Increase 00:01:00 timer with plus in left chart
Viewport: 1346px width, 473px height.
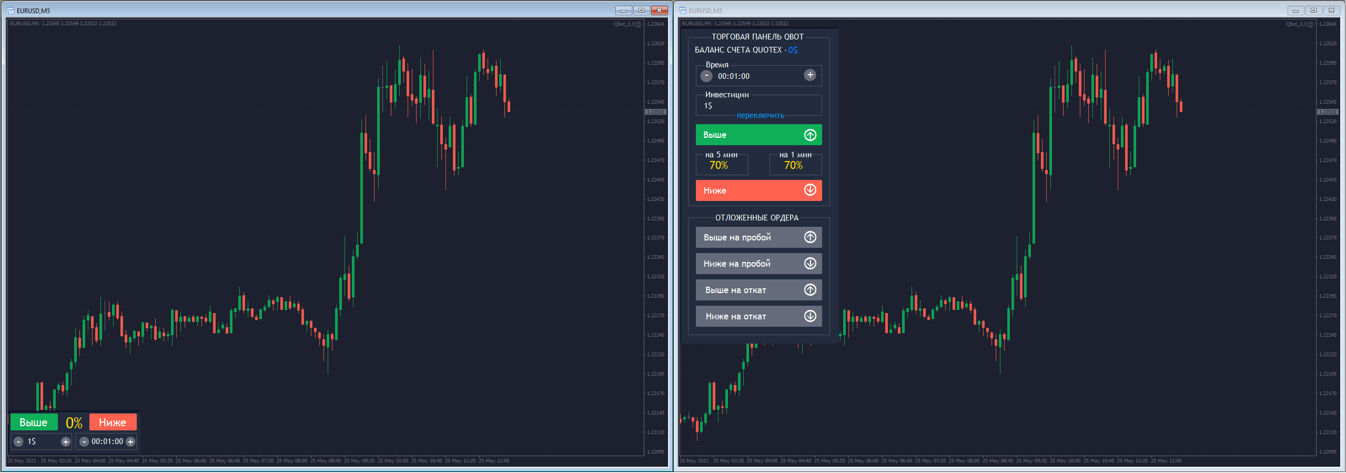click(130, 442)
